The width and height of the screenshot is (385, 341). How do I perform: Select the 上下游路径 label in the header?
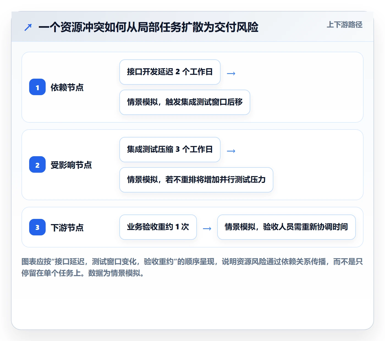click(x=345, y=25)
